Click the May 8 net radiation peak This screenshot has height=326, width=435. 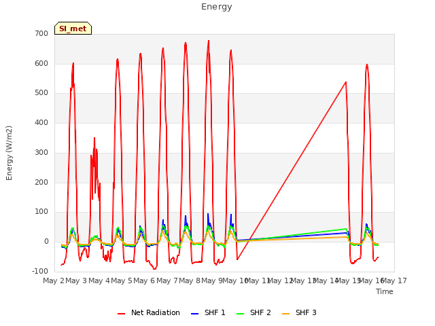click(x=209, y=41)
